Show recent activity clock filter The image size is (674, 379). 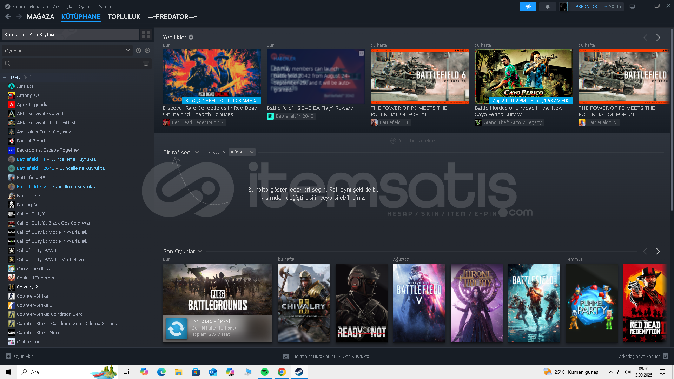pyautogui.click(x=138, y=51)
